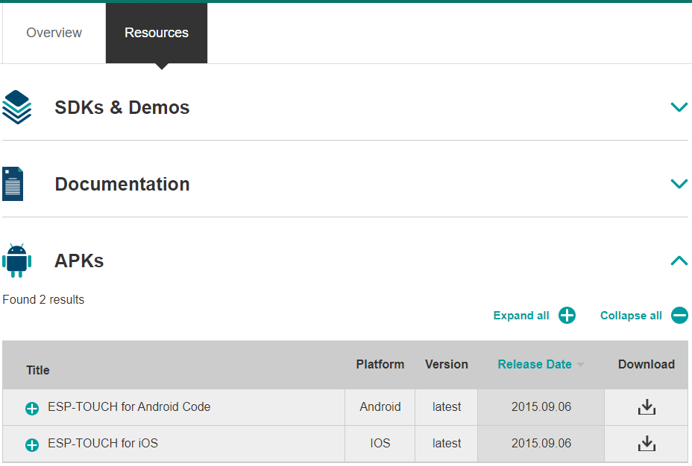Click the Title column header
Image resolution: width=692 pixels, height=466 pixels.
click(38, 370)
